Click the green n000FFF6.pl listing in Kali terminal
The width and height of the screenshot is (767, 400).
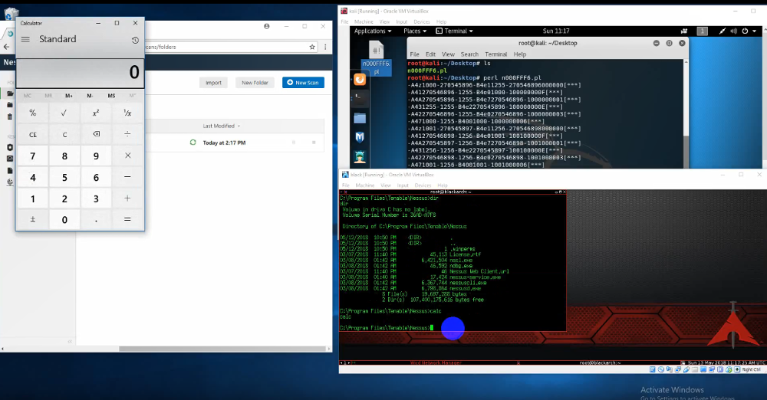(427, 70)
